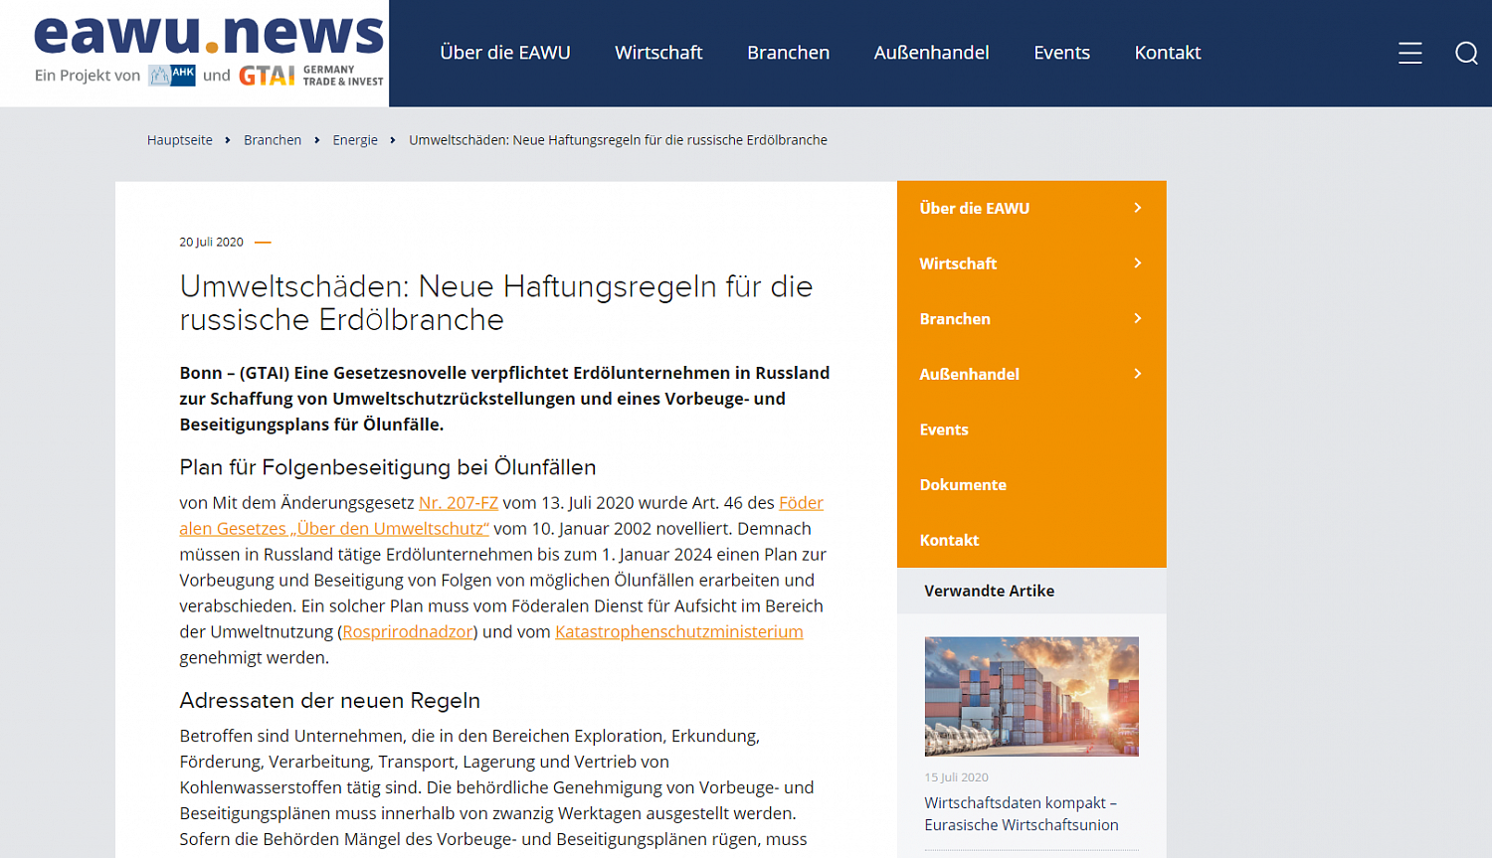Expand the Über die EAWU sidebar chevron
This screenshot has height=858, width=1492.
tap(1138, 208)
